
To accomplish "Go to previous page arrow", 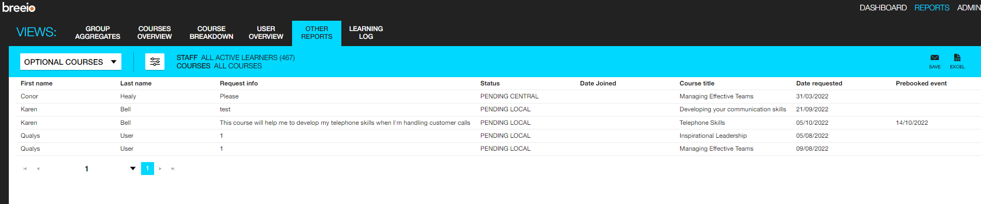I will tap(38, 169).
